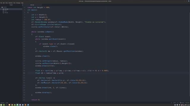
Task: Place cursor on 'return 0;' line
Action: click(36, 100)
